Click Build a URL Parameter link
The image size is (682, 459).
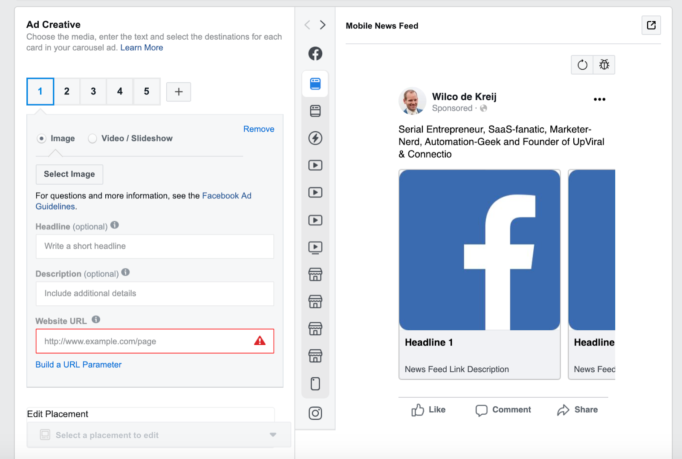78,364
